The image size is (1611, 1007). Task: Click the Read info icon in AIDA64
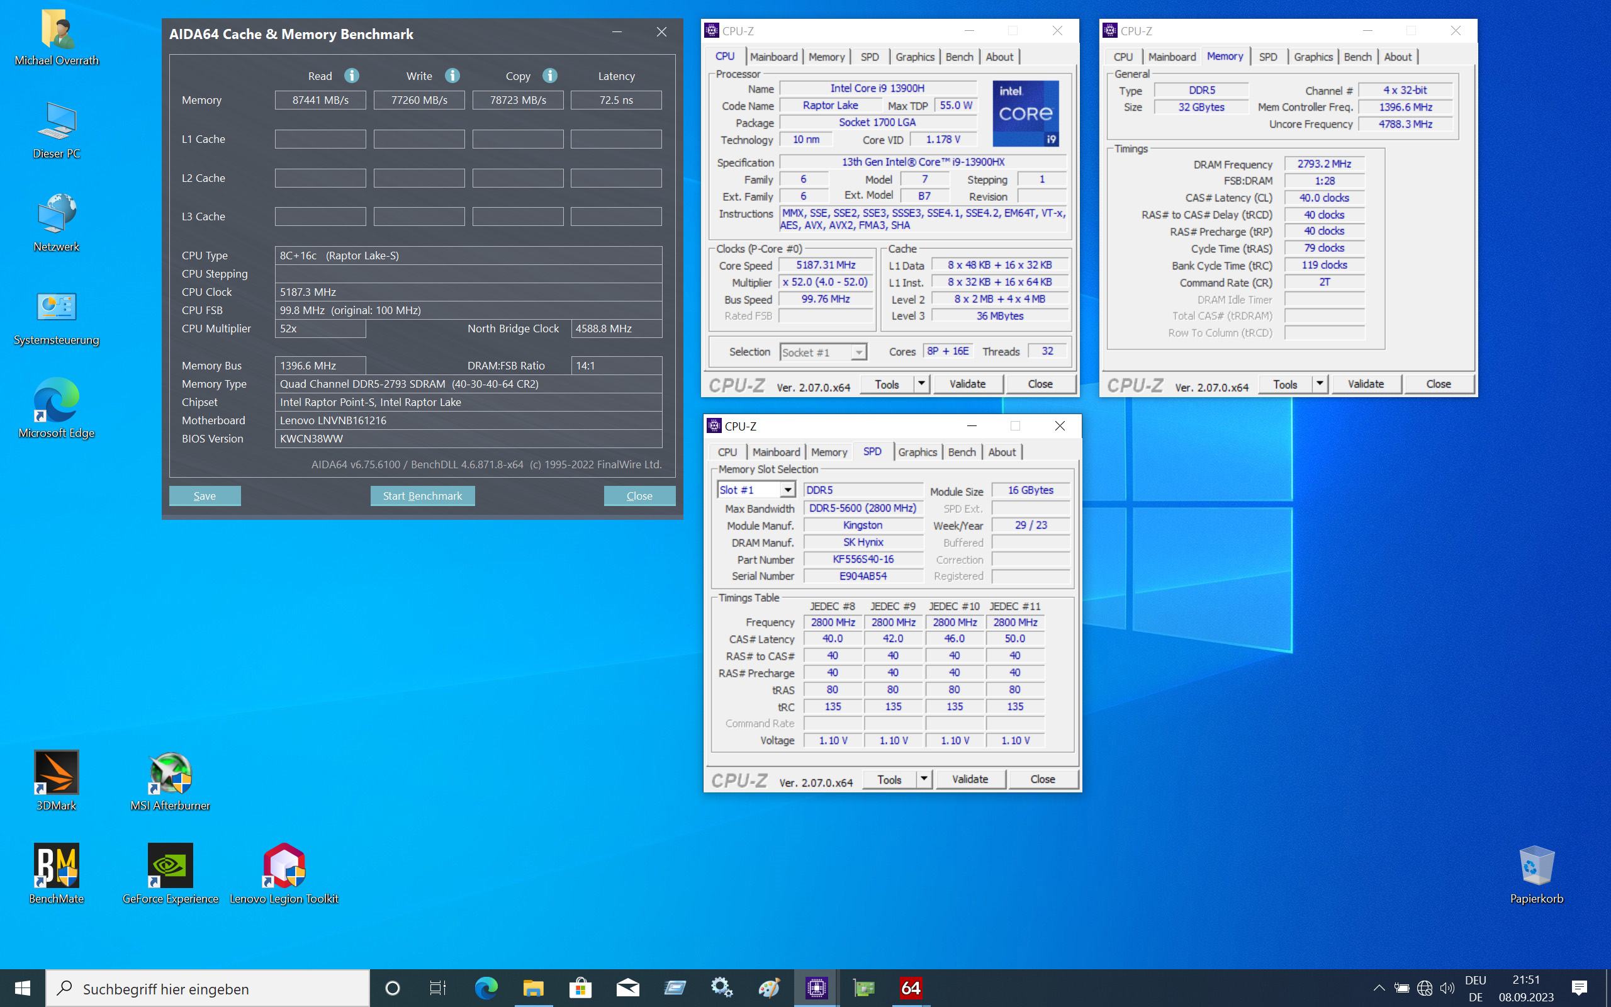pos(352,76)
